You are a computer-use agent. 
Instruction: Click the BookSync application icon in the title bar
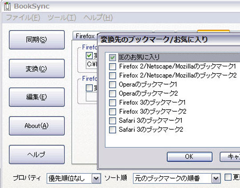8,6
